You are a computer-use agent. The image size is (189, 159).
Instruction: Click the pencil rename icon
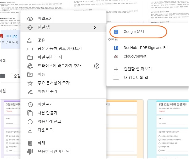click(x=30, y=92)
